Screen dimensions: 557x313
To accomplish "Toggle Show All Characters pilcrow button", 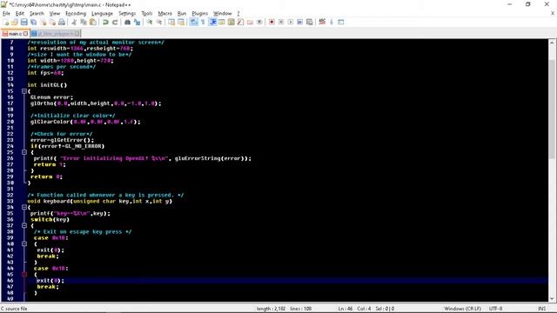I will (x=203, y=22).
